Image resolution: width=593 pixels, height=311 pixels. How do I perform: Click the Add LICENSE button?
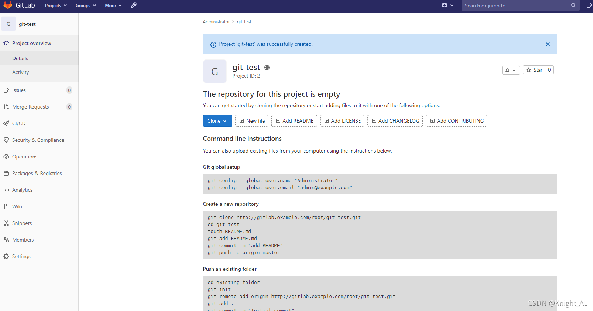point(342,121)
